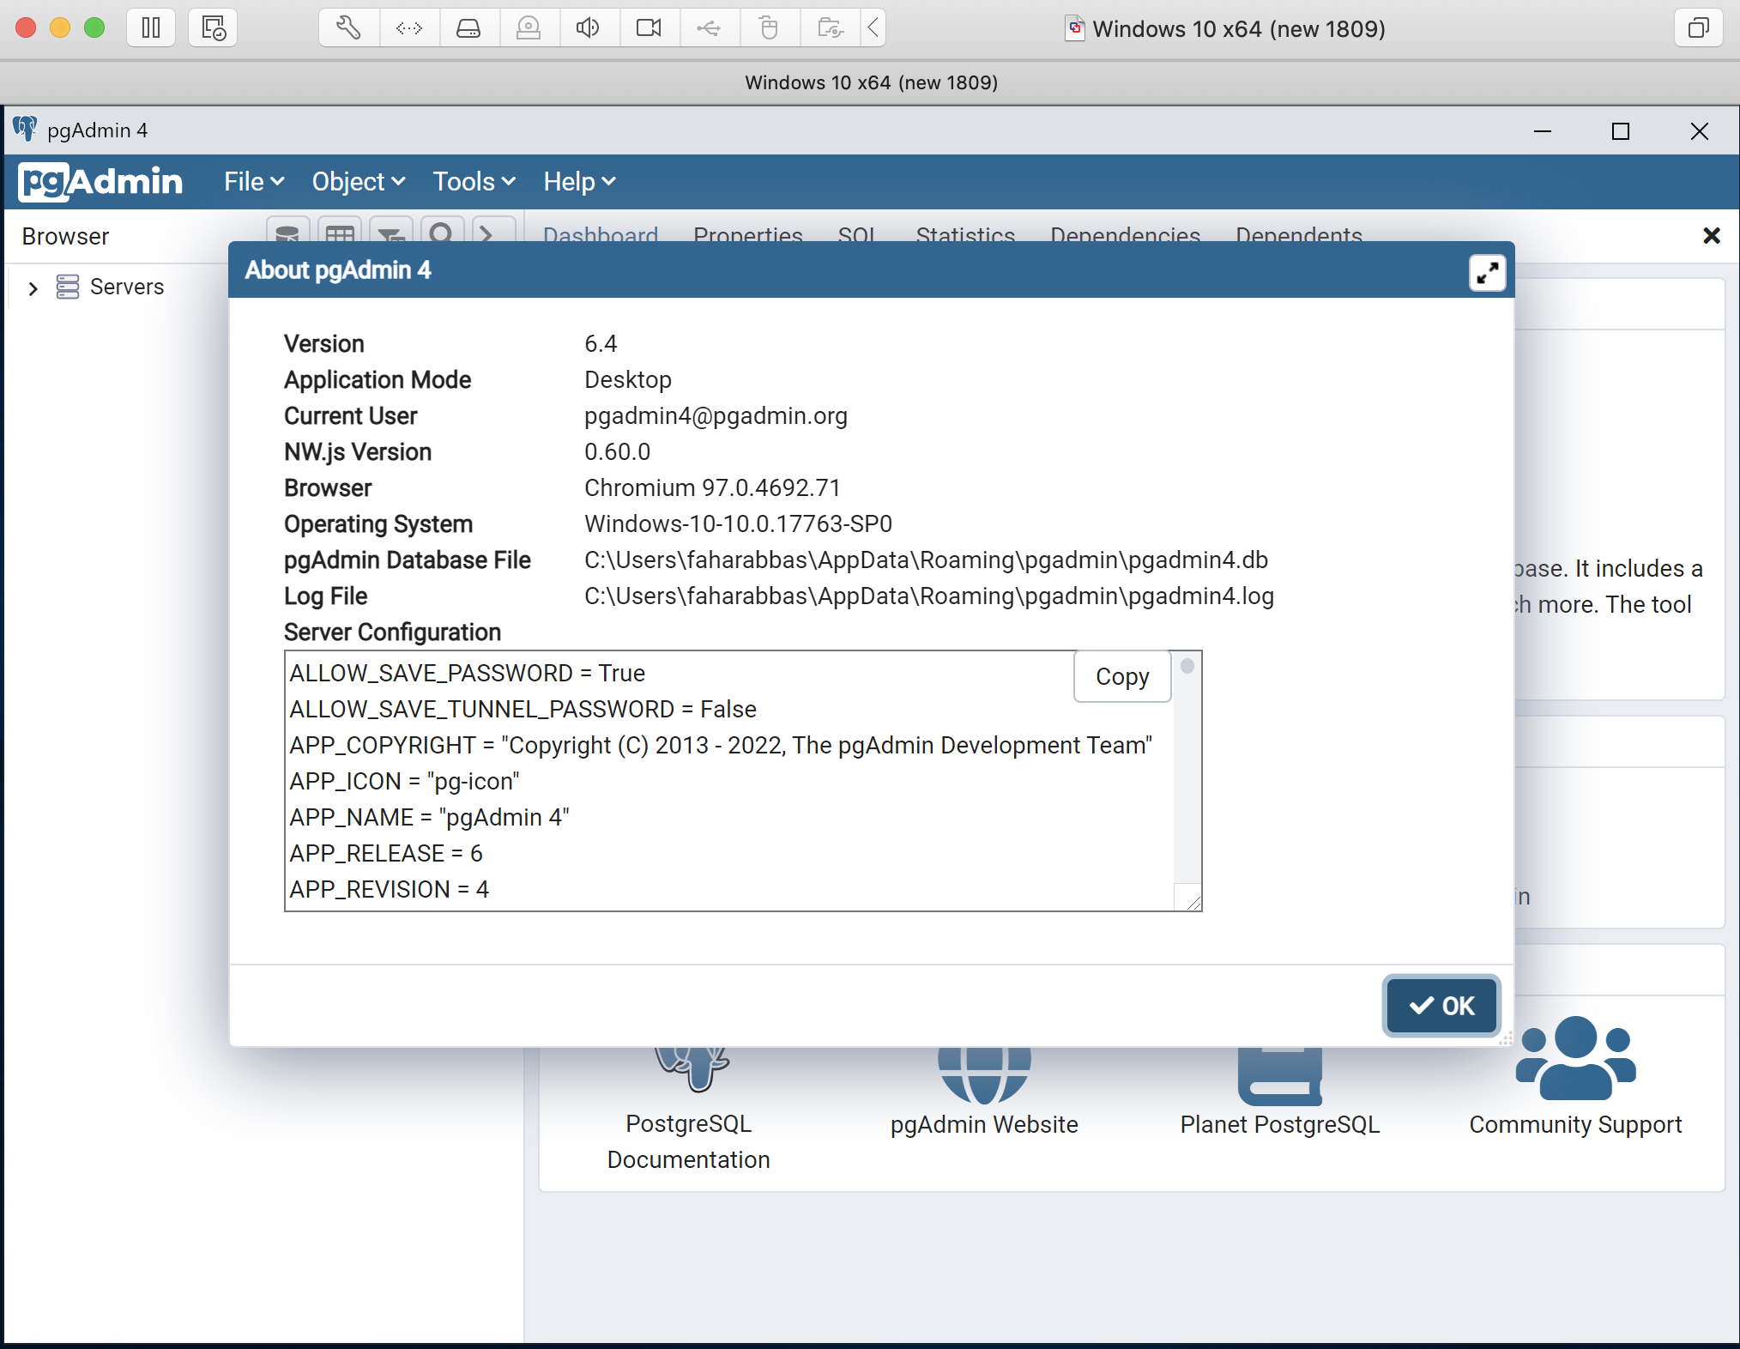Click the mouse device icon in the VM toolbar

tap(770, 27)
